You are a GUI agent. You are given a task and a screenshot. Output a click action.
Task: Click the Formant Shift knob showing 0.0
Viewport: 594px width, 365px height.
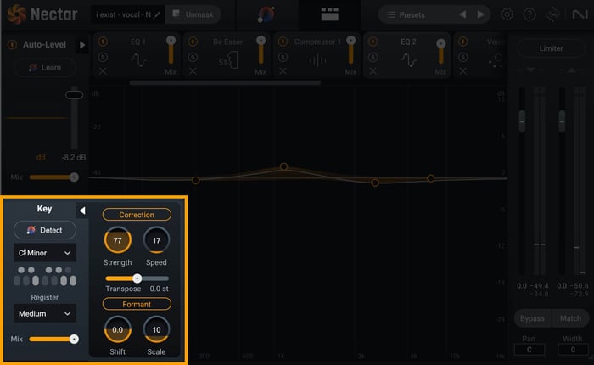[117, 329]
